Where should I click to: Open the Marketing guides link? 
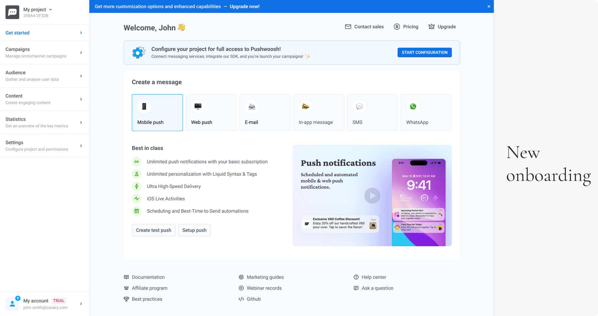[x=261, y=277]
